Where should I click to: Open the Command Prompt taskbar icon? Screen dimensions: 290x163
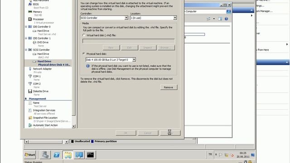91,155
